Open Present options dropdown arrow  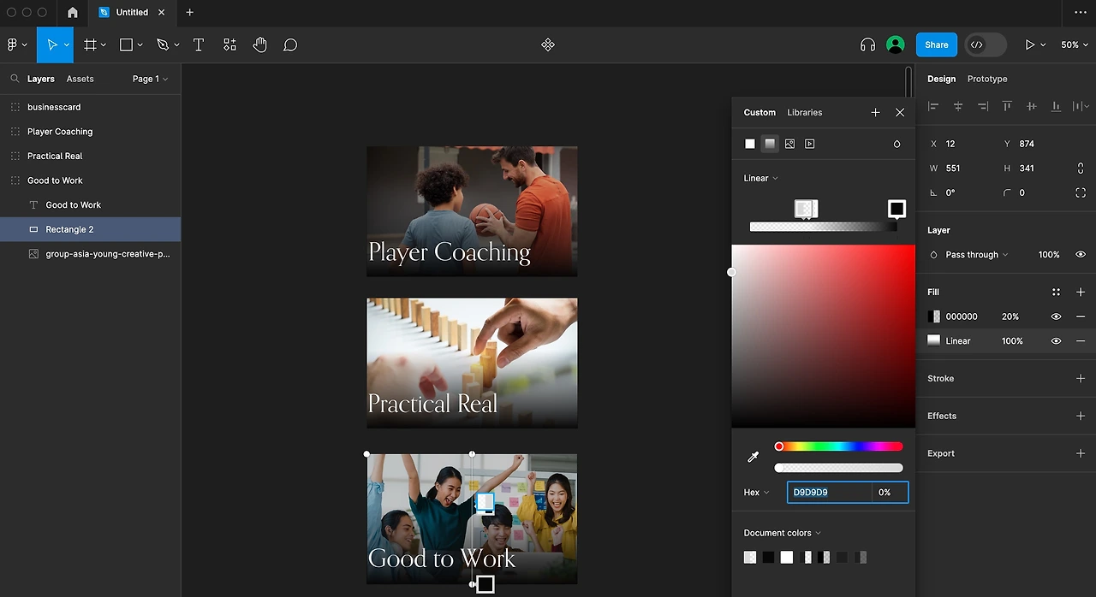pos(1043,44)
